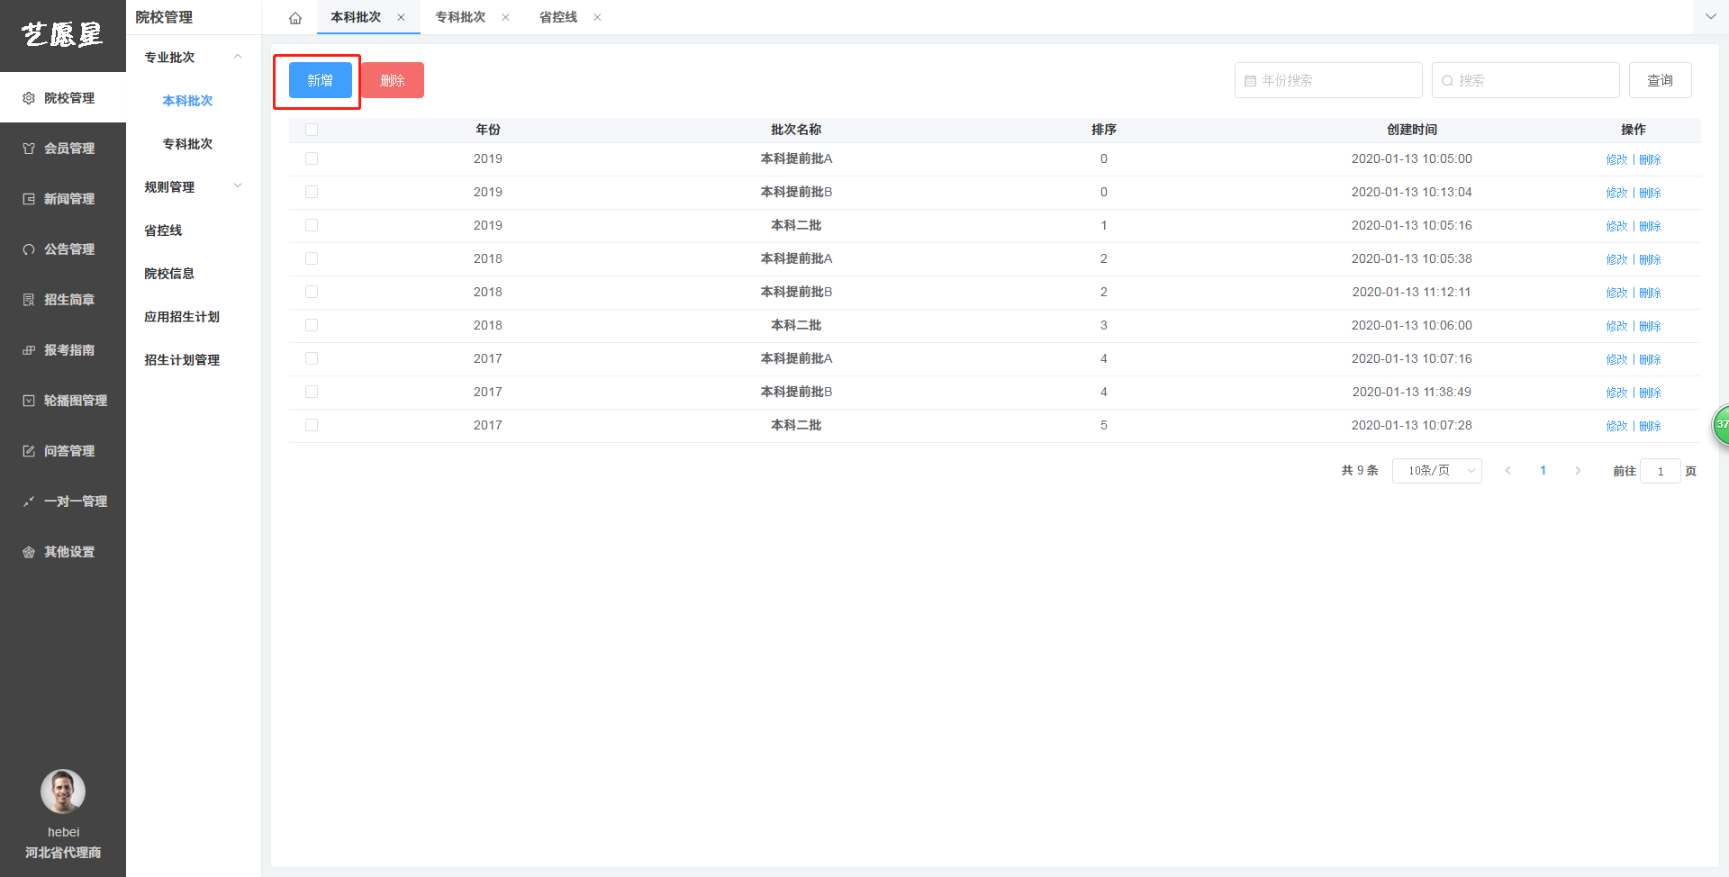
Task: Click the green floating badge at right edge
Action: point(1721,425)
